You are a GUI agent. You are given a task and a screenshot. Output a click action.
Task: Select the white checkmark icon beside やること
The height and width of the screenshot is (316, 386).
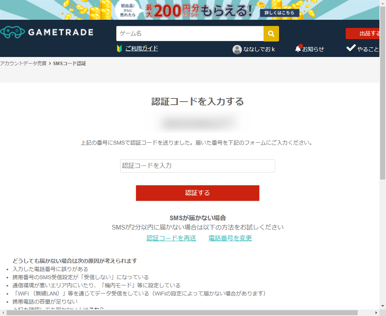pos(351,48)
